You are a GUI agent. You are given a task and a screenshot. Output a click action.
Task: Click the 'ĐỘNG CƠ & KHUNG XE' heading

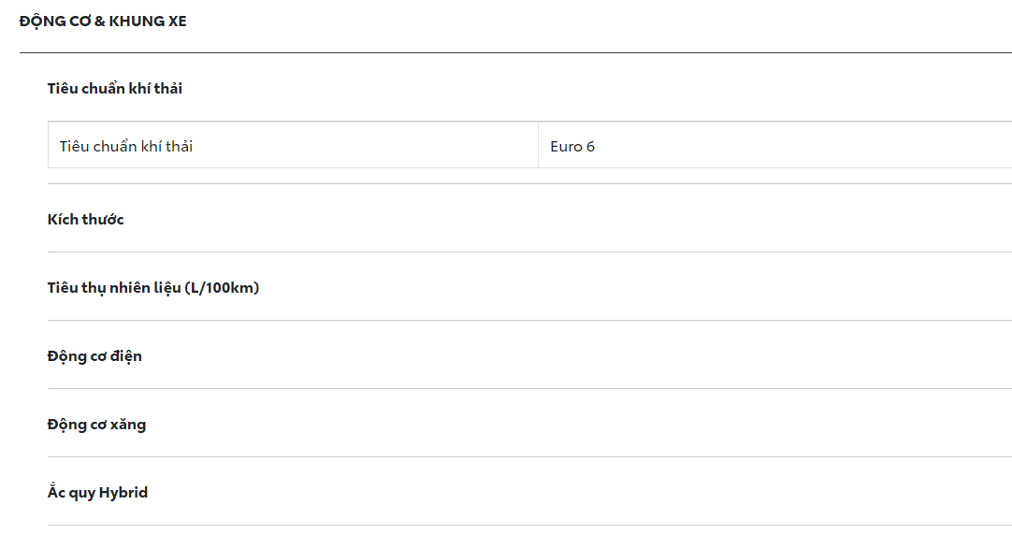(x=103, y=21)
